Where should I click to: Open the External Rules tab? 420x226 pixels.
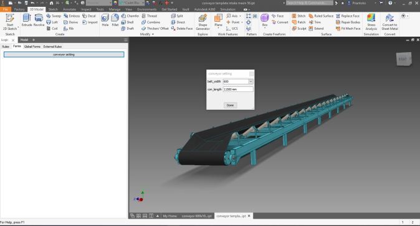(x=52, y=47)
